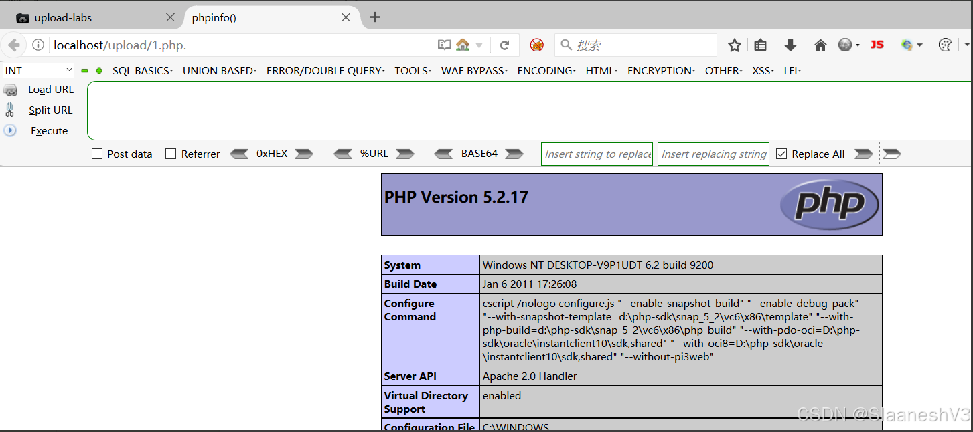
Task: Click the address bar showing localhost/upload/1.php.
Action: (x=241, y=45)
